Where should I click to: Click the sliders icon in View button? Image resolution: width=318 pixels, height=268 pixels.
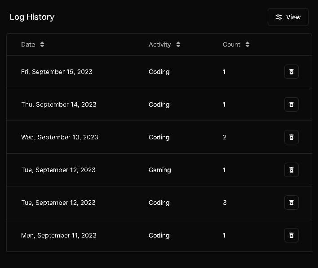[279, 17]
